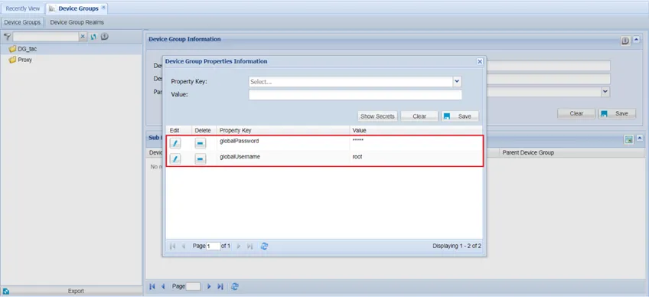Click Clear in the properties dialog
The height and width of the screenshot is (297, 649).
(x=419, y=116)
